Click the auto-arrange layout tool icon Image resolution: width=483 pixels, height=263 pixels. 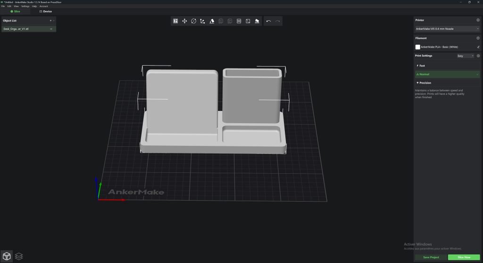[175, 21]
